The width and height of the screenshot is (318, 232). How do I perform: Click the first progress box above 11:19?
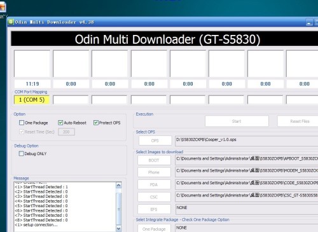tap(32, 64)
